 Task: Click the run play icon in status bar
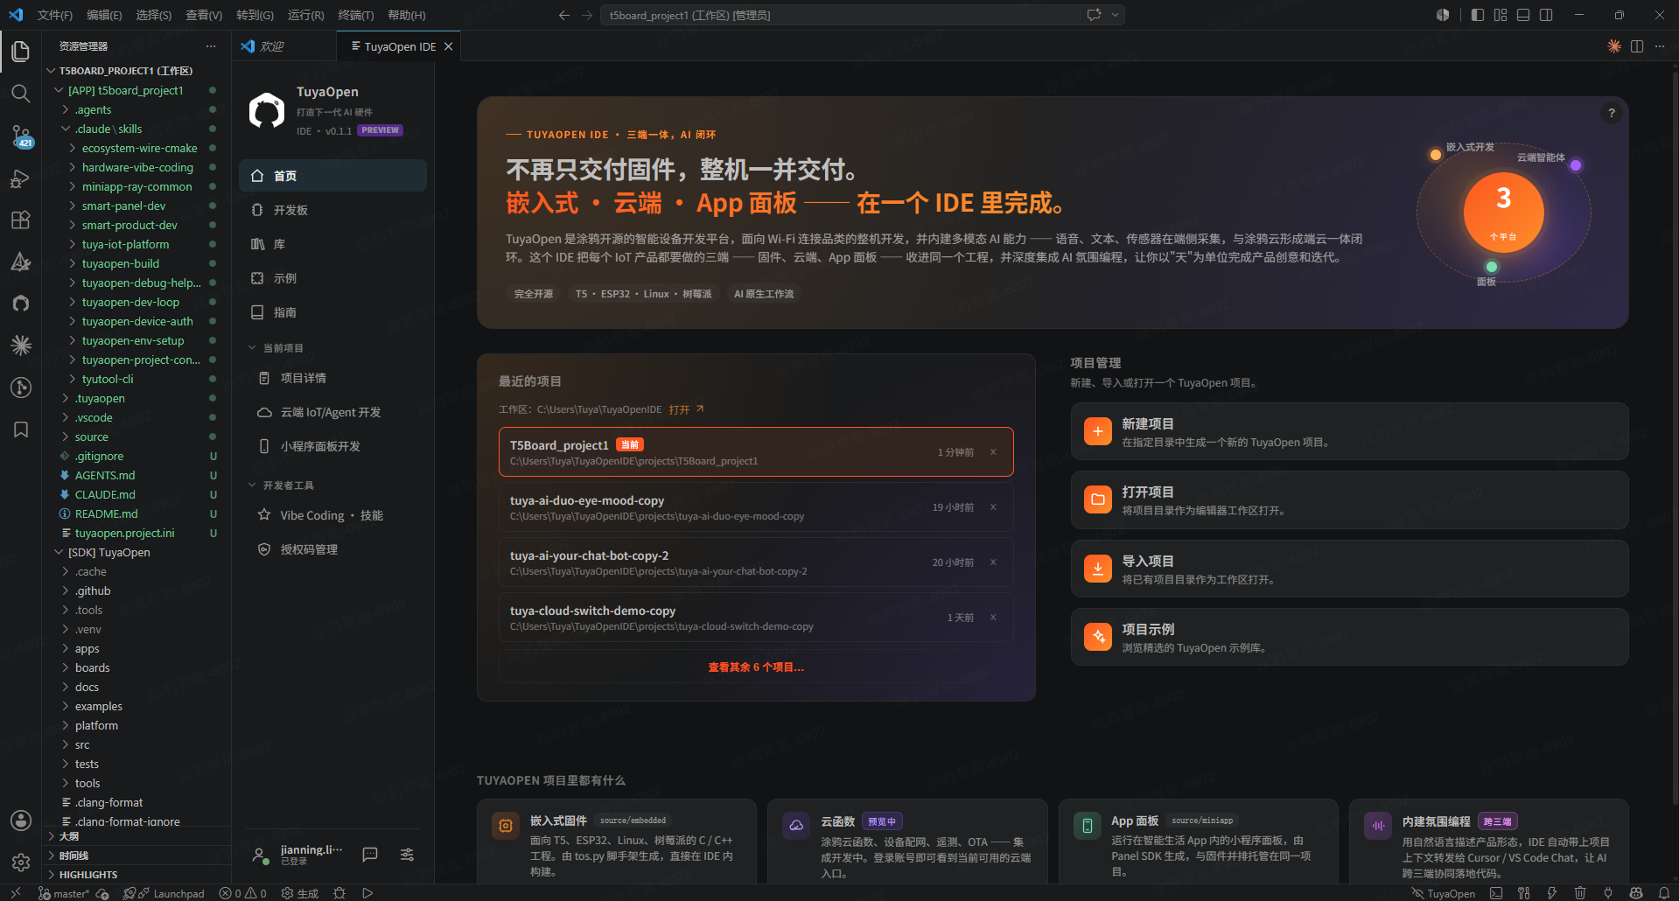pos(367,893)
